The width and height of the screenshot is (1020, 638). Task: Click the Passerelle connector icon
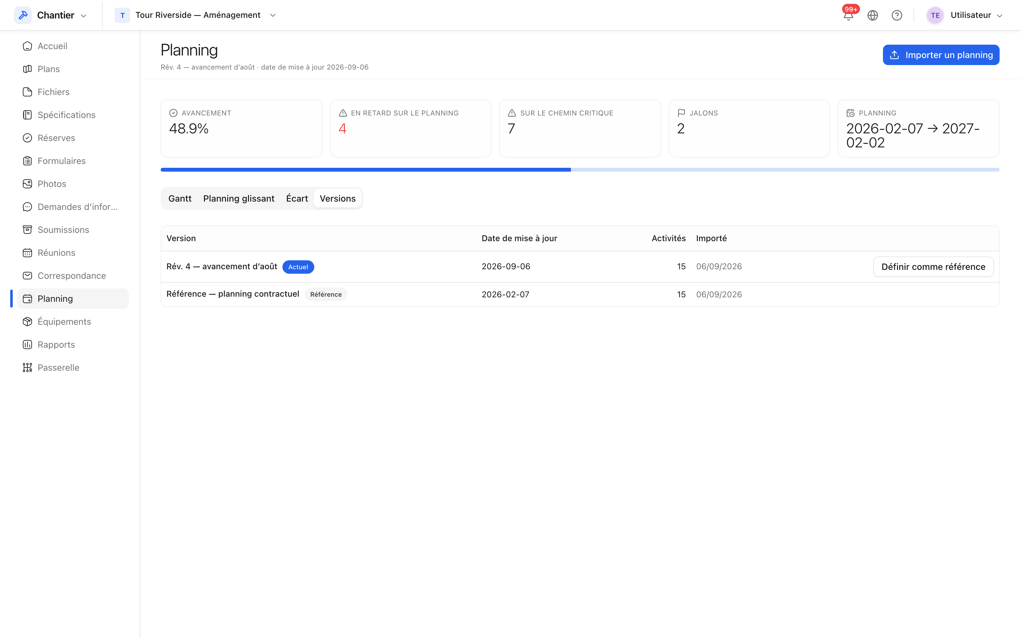tap(27, 367)
